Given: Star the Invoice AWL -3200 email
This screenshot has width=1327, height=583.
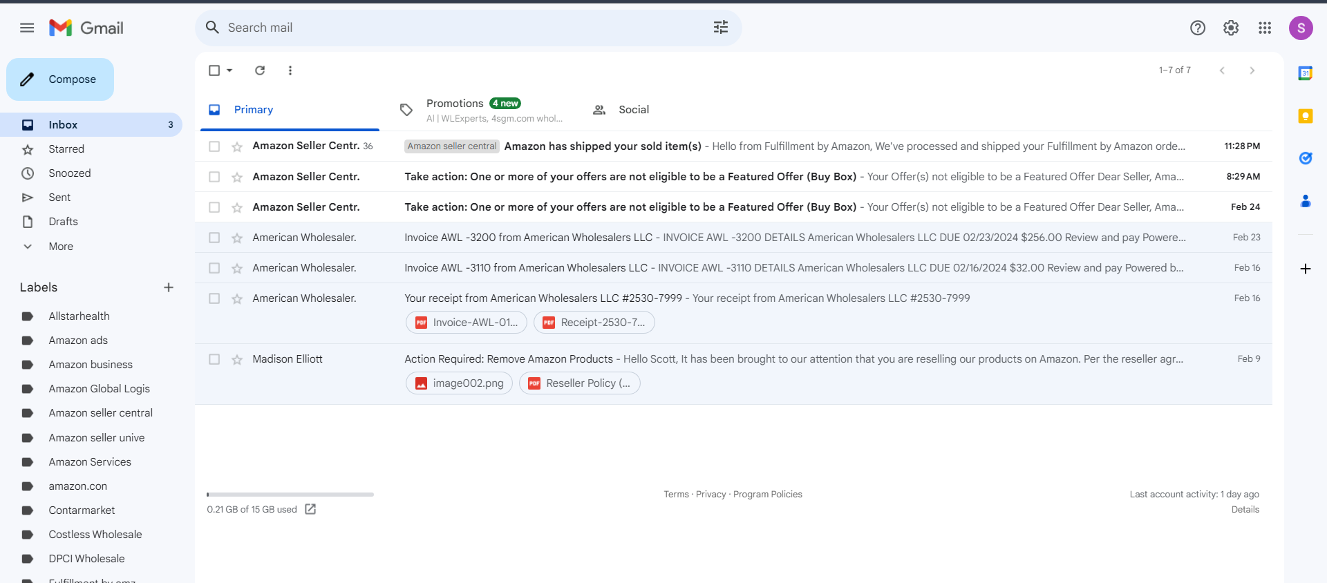Looking at the screenshot, I should click(237, 238).
